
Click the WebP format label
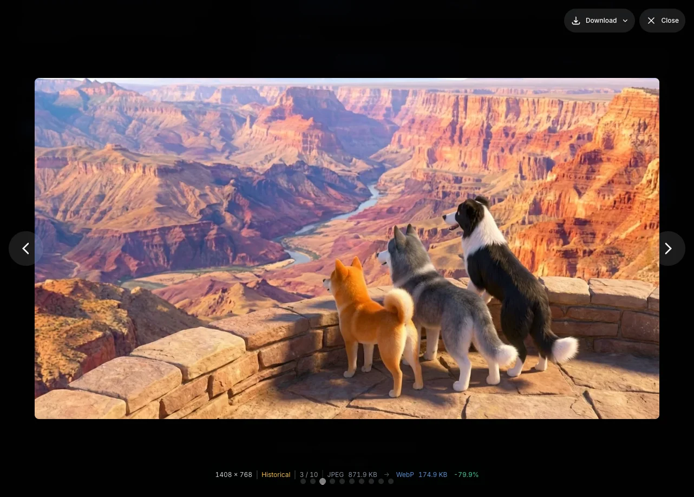(x=404, y=475)
